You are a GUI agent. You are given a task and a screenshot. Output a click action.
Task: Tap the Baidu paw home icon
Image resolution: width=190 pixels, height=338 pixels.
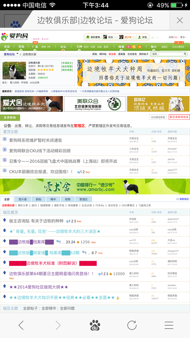tap(95, 325)
